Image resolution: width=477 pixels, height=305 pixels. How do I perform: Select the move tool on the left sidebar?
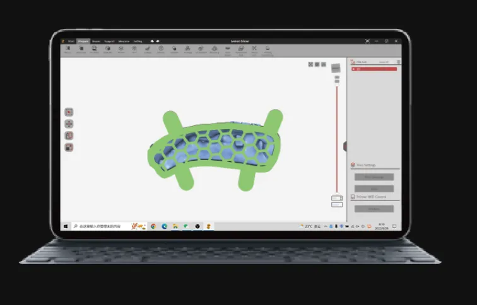click(69, 124)
